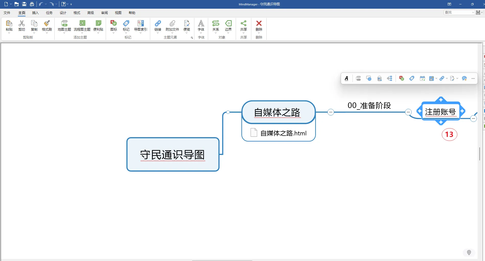Click the save icon in quick access toolbar
The image size is (485, 261).
pos(24,4)
